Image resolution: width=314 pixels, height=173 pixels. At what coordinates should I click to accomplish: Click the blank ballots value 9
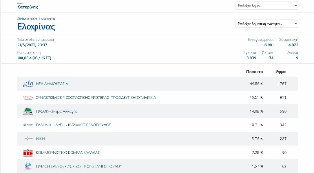[x=297, y=58]
